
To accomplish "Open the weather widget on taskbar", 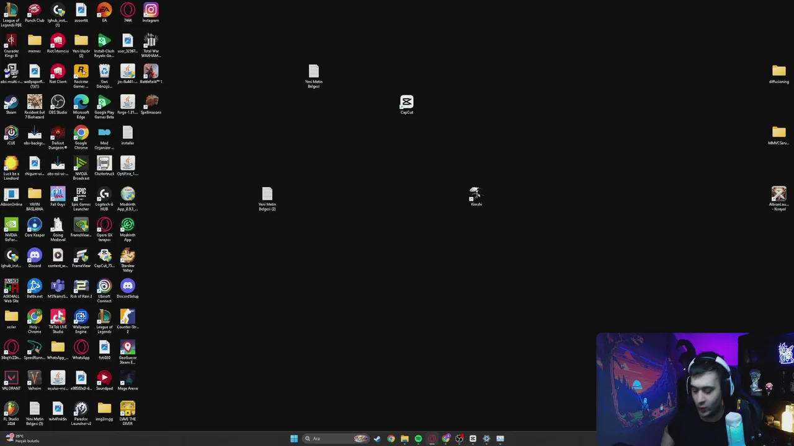I will pos(22,438).
